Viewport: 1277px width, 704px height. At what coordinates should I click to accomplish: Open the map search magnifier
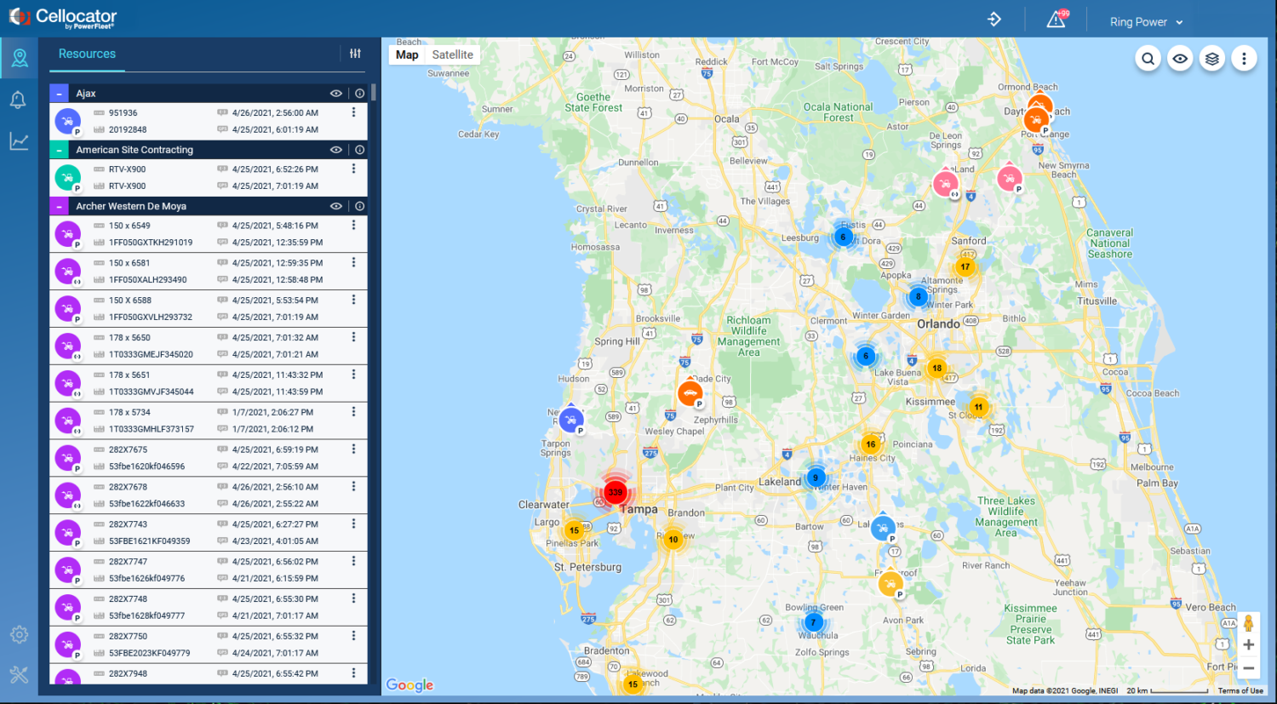(x=1148, y=58)
